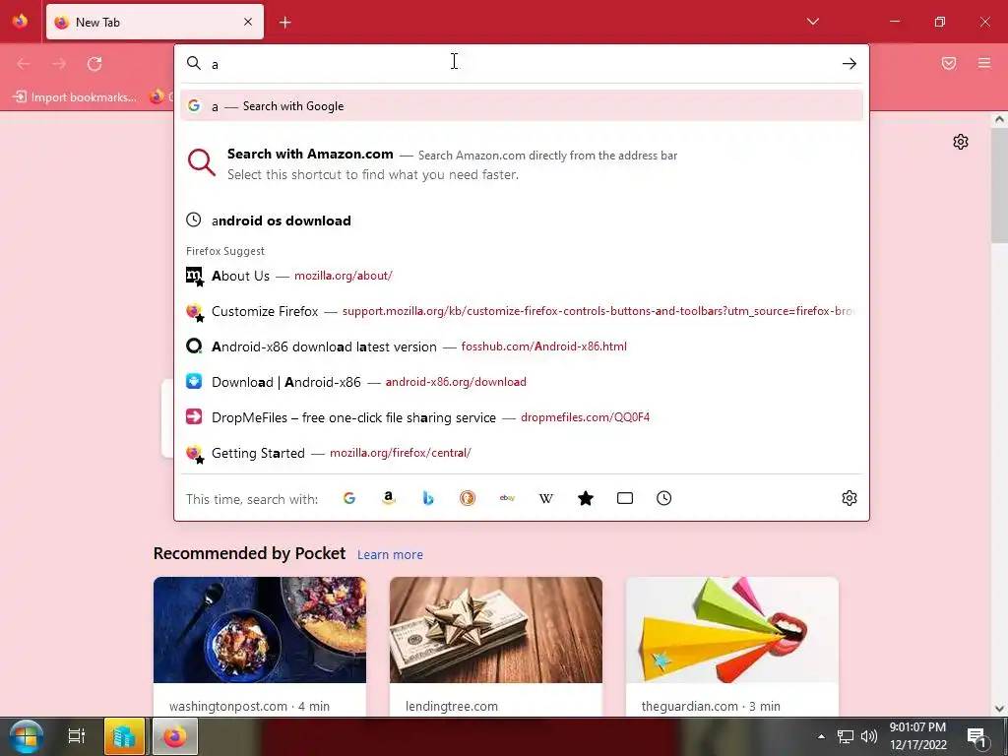Open the Windows Start menu

26,736
